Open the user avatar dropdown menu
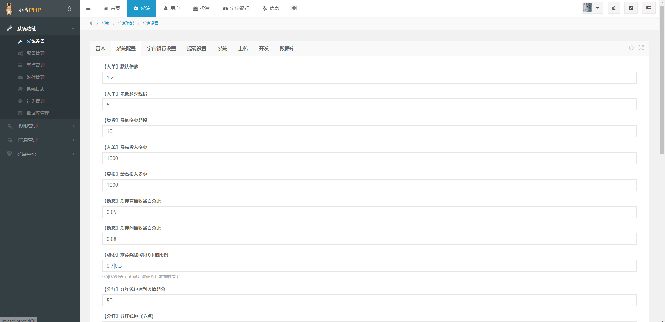 (592, 8)
